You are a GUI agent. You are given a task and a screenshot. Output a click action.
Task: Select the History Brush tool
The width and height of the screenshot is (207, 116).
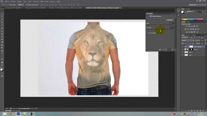[2, 37]
